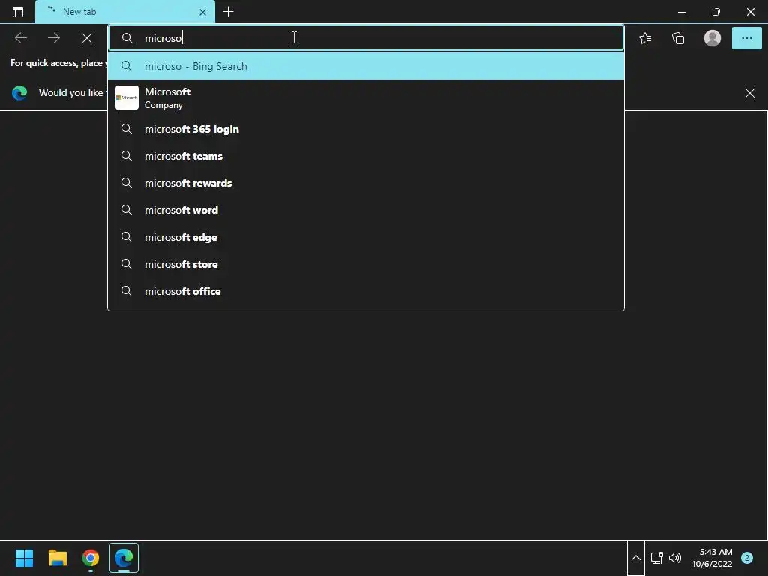Open File Explorer from taskbar
This screenshot has height=576, width=768.
[57, 558]
